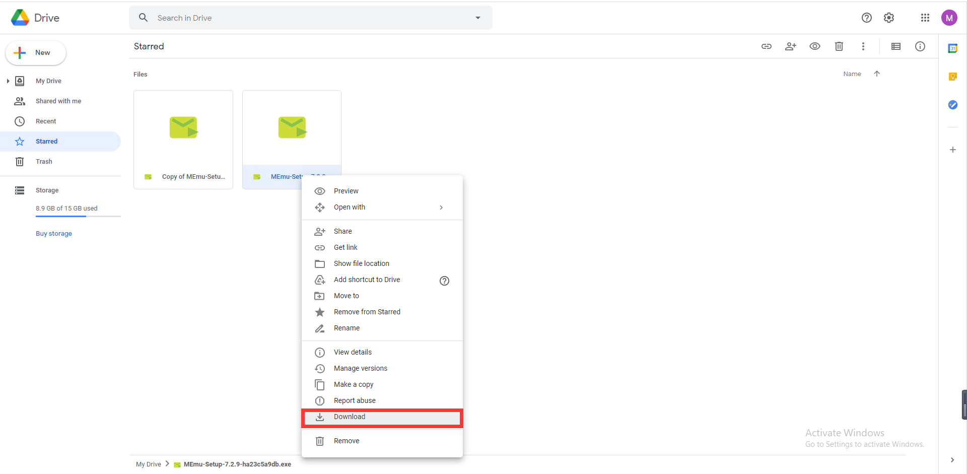This screenshot has width=967, height=474.
Task: Click the Share person-plus icon in the toolbar
Action: pos(790,46)
